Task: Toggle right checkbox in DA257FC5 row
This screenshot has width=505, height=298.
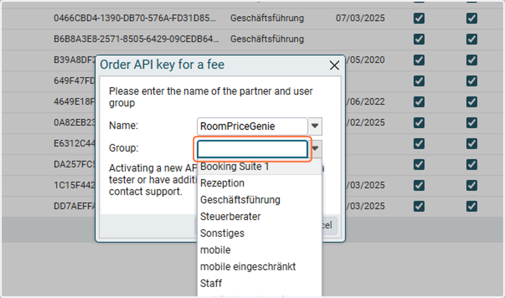Action: coord(472,164)
